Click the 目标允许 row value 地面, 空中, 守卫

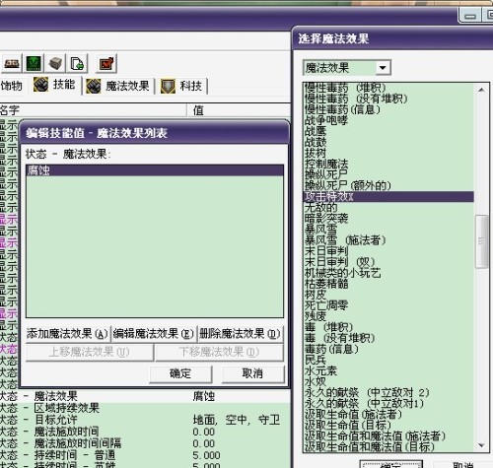click(x=236, y=420)
